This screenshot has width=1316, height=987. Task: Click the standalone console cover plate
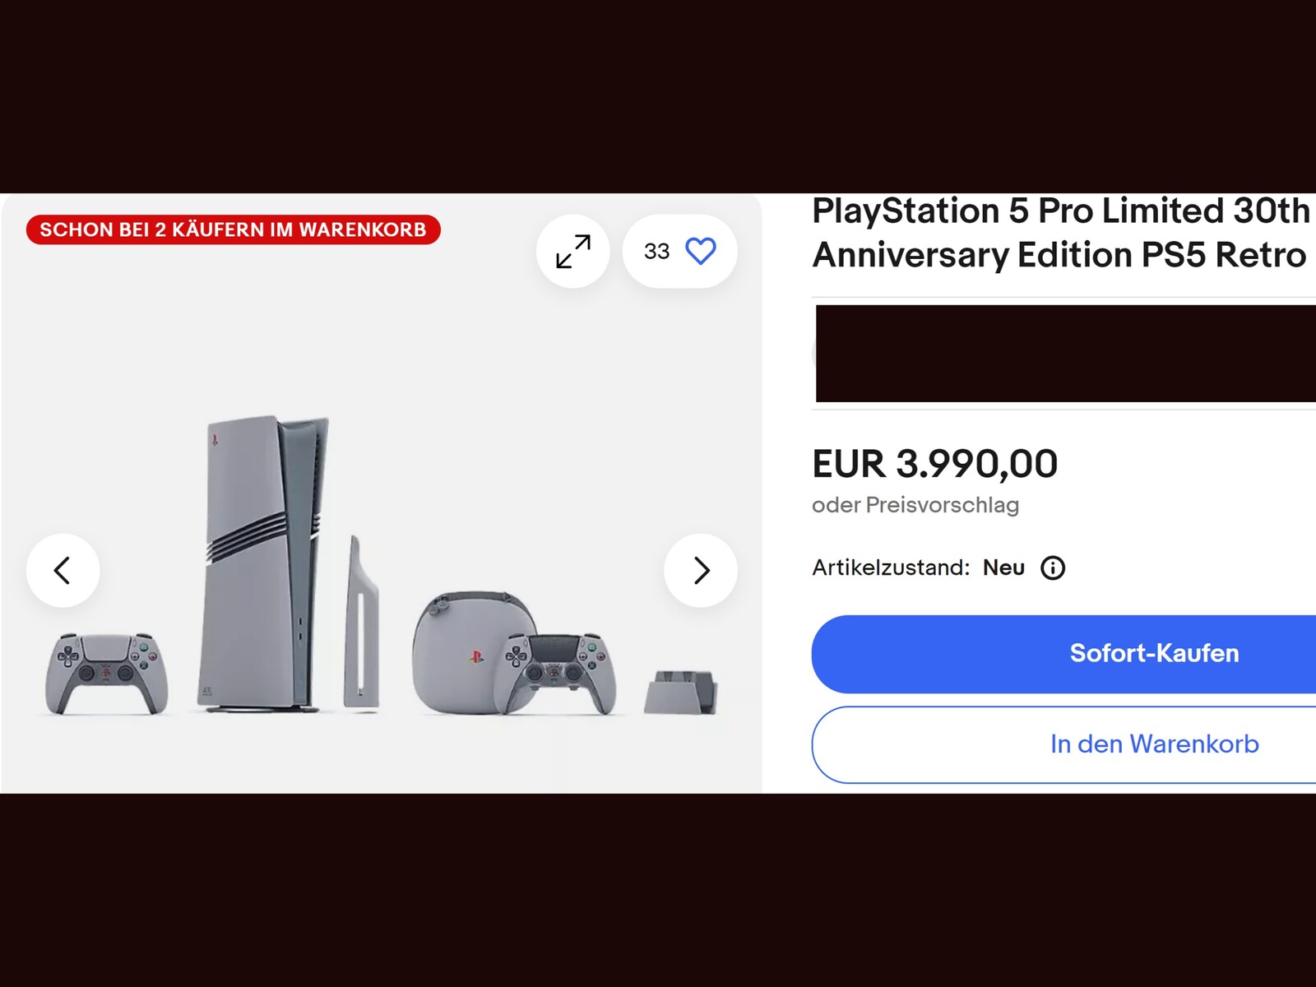pos(361,623)
